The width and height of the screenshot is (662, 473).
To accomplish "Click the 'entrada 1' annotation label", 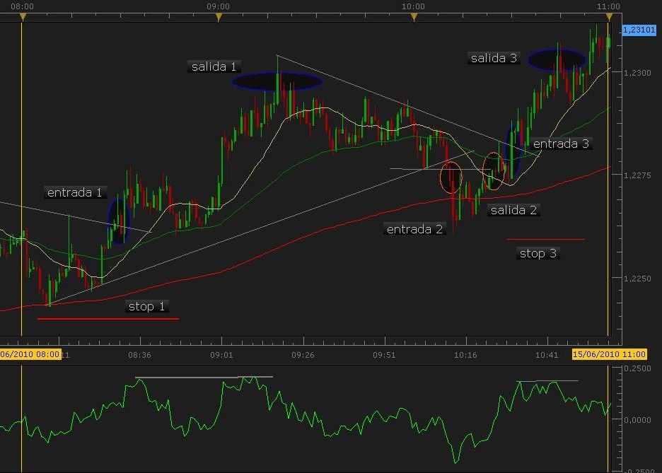I will (75, 192).
